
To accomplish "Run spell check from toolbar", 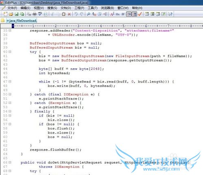I will pos(40,14).
